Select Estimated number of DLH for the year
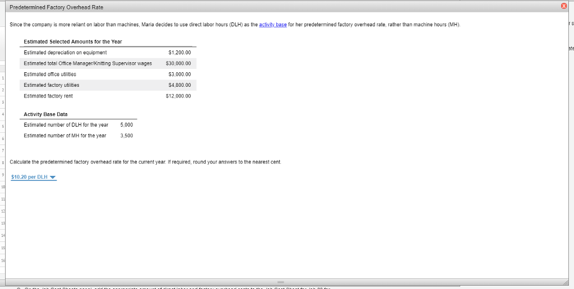 66,125
